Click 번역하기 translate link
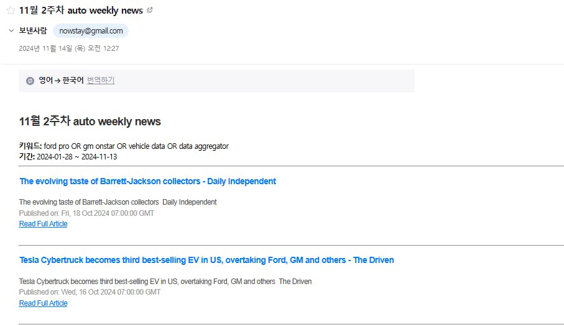This screenshot has width=564, height=325. point(101,81)
